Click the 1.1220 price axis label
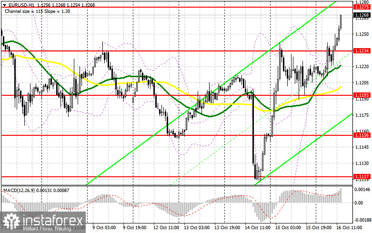 click(362, 67)
